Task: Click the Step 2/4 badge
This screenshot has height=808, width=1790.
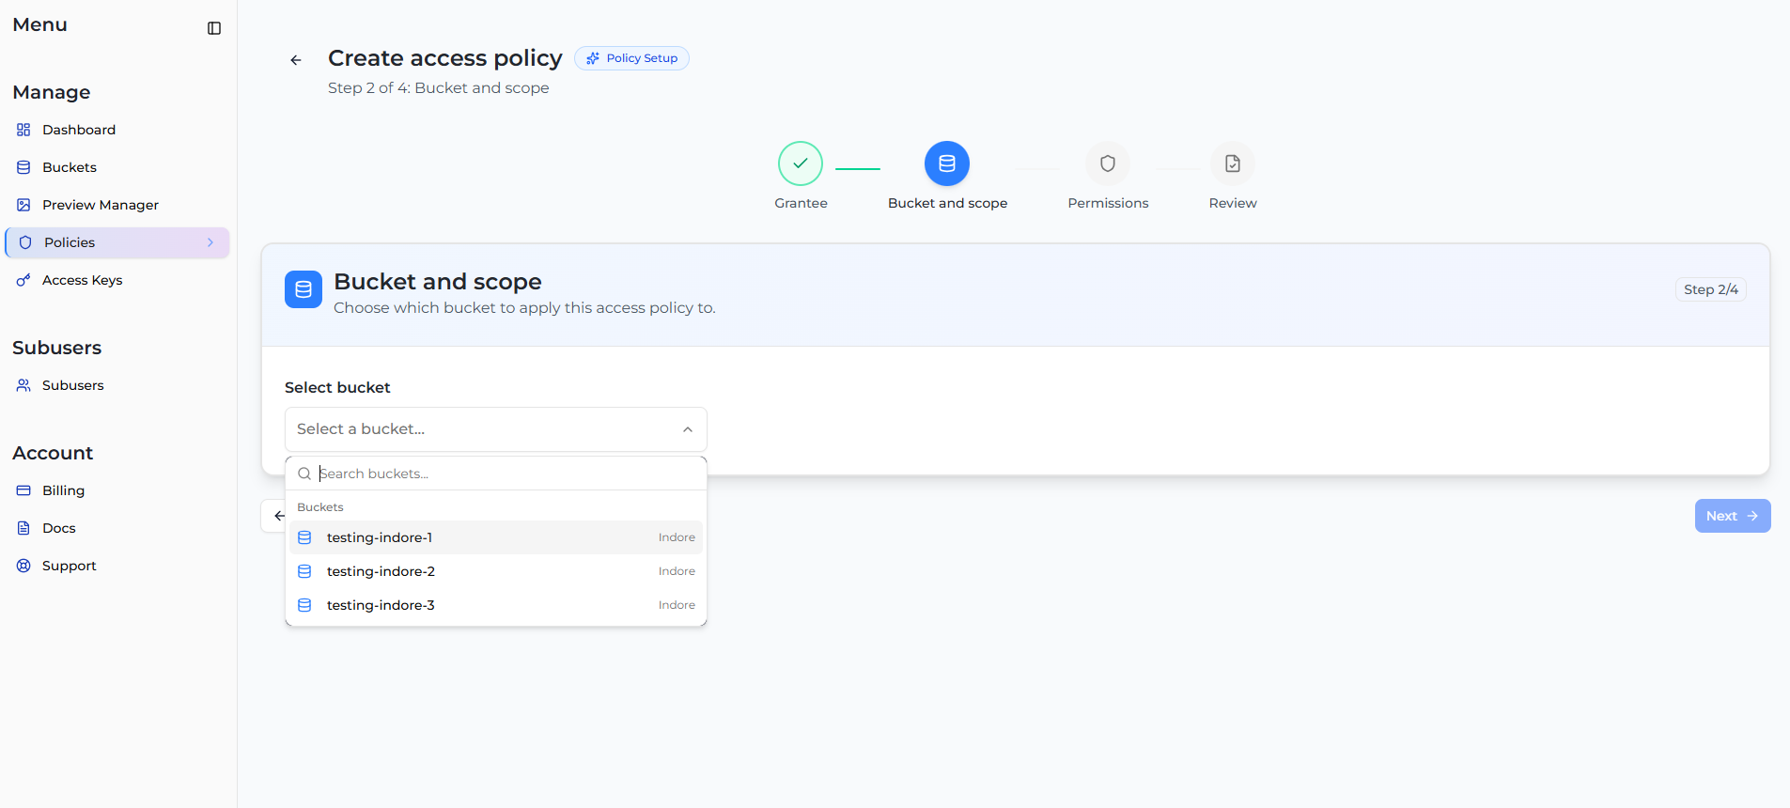Action: tap(1710, 289)
